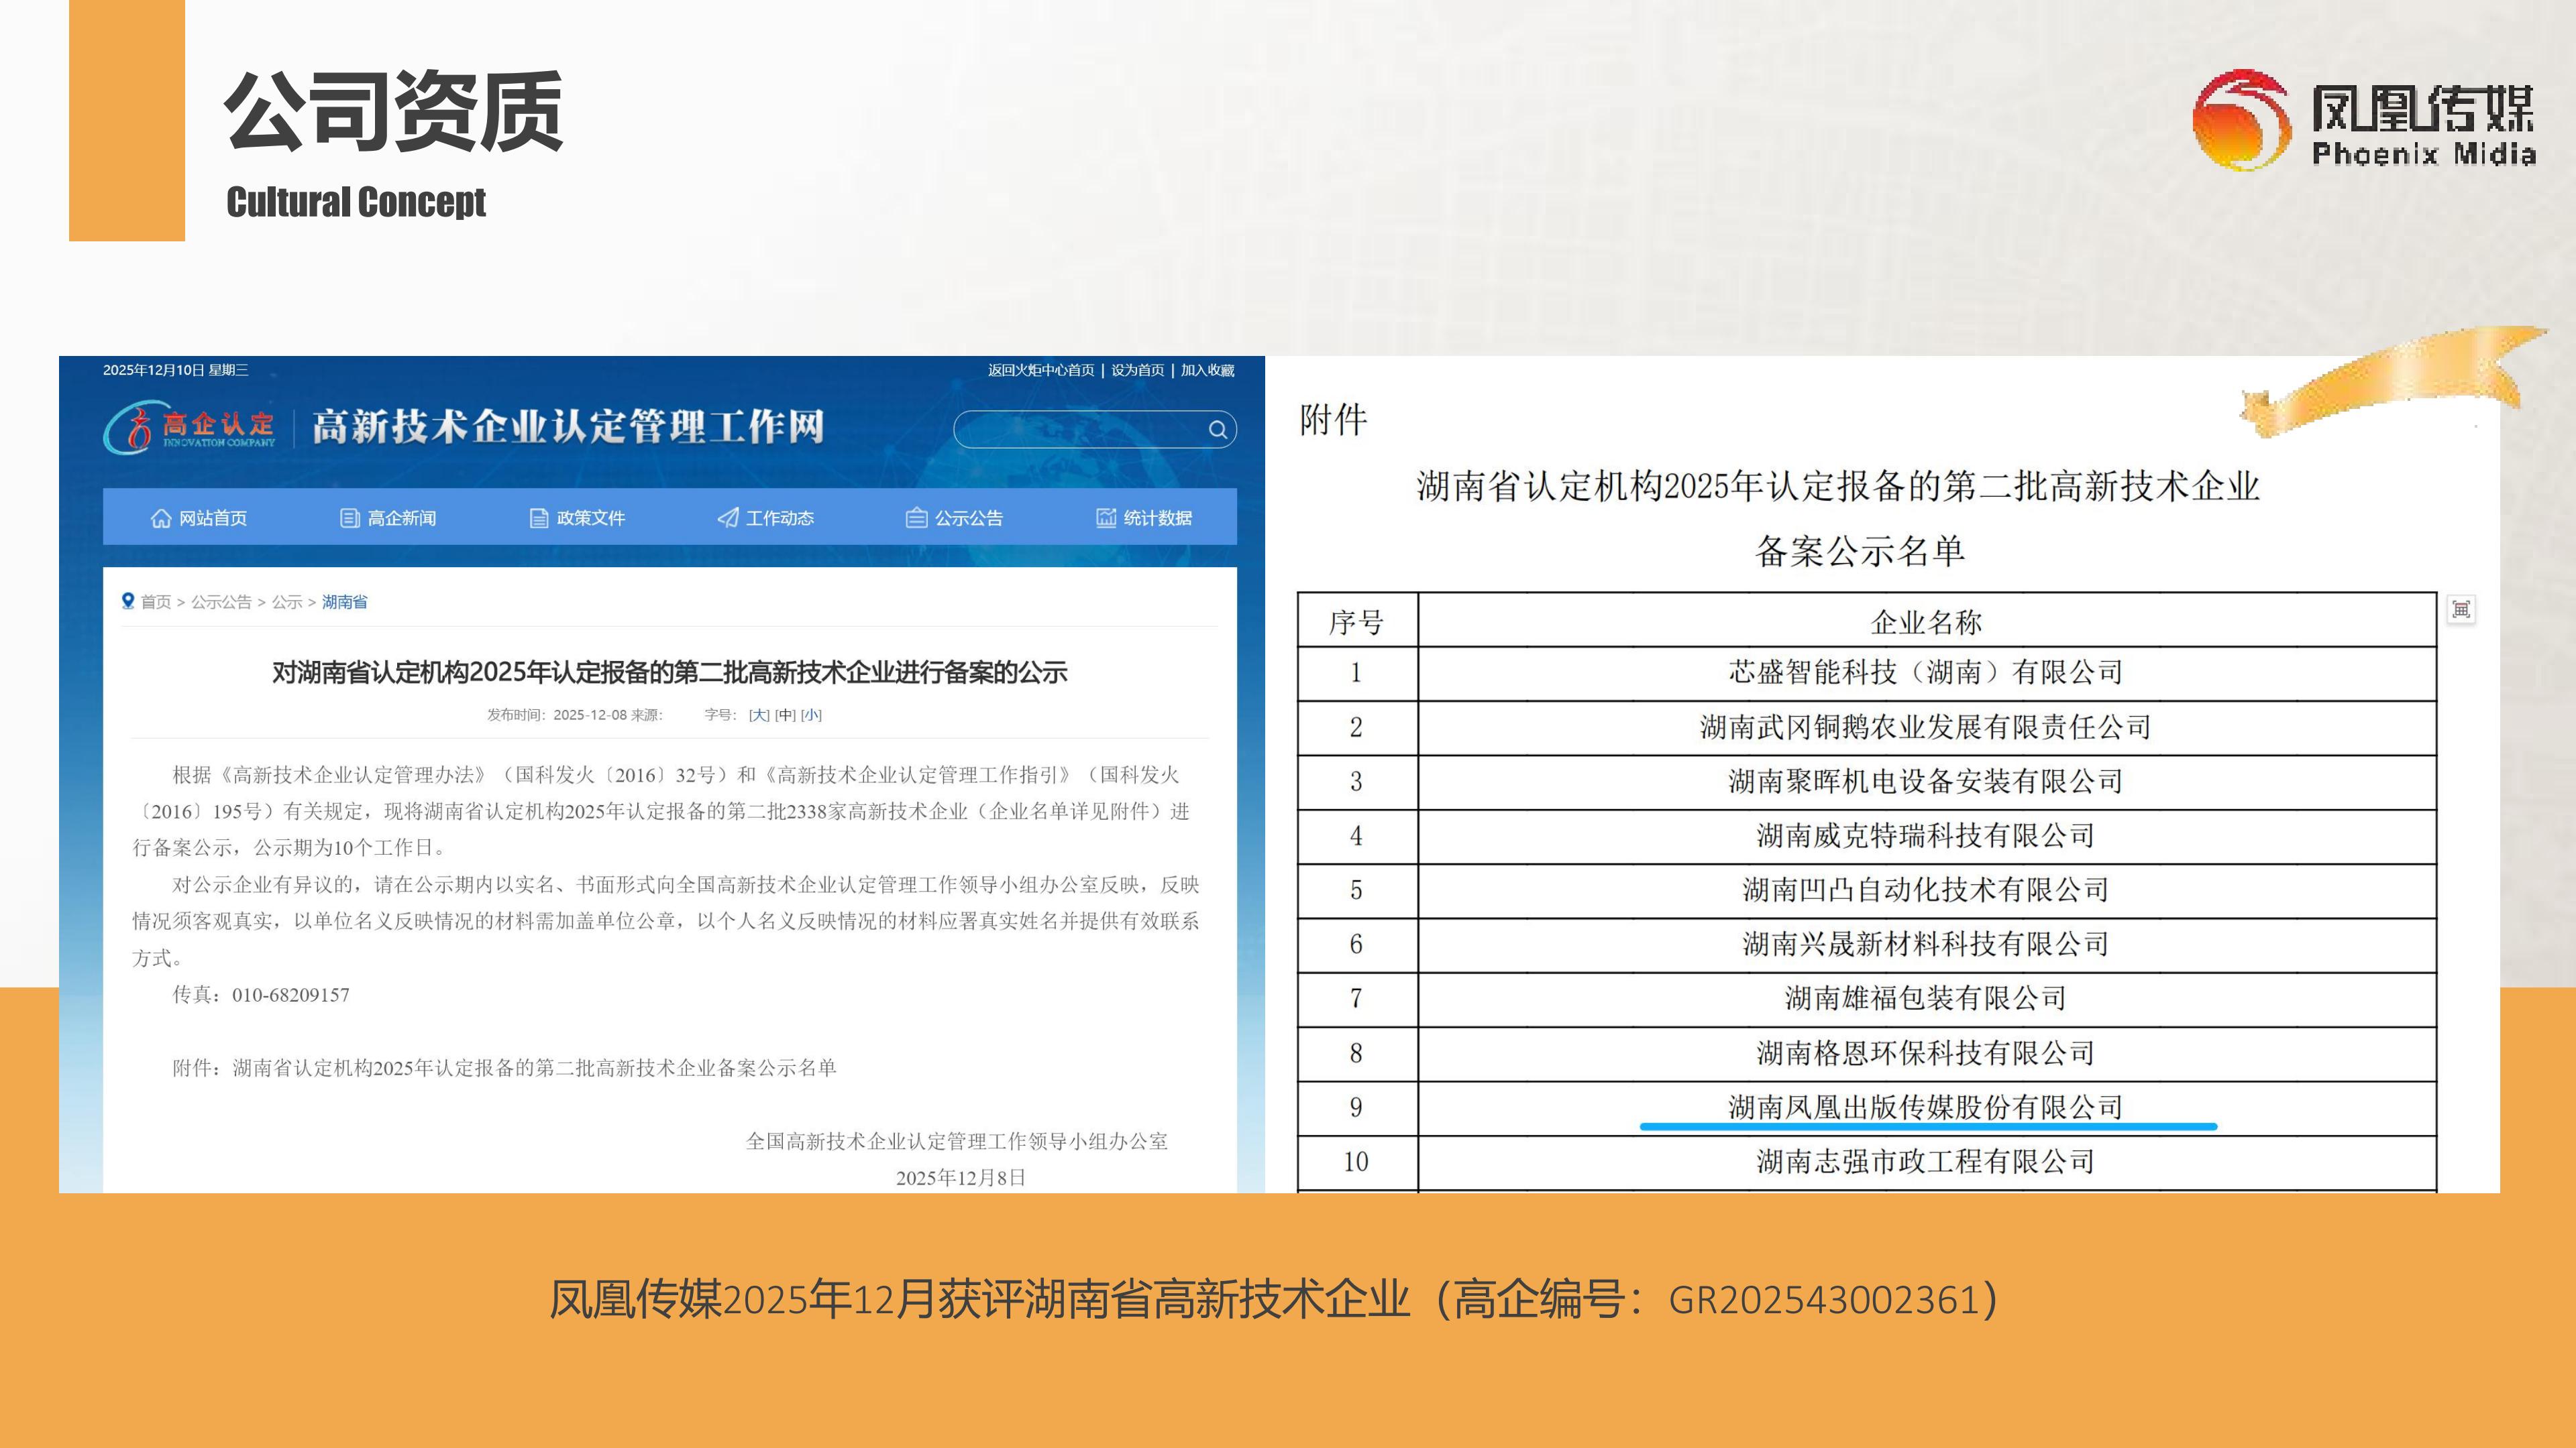Click table row 湖南凤凰出版传媒股份有限公司

(1867, 1108)
